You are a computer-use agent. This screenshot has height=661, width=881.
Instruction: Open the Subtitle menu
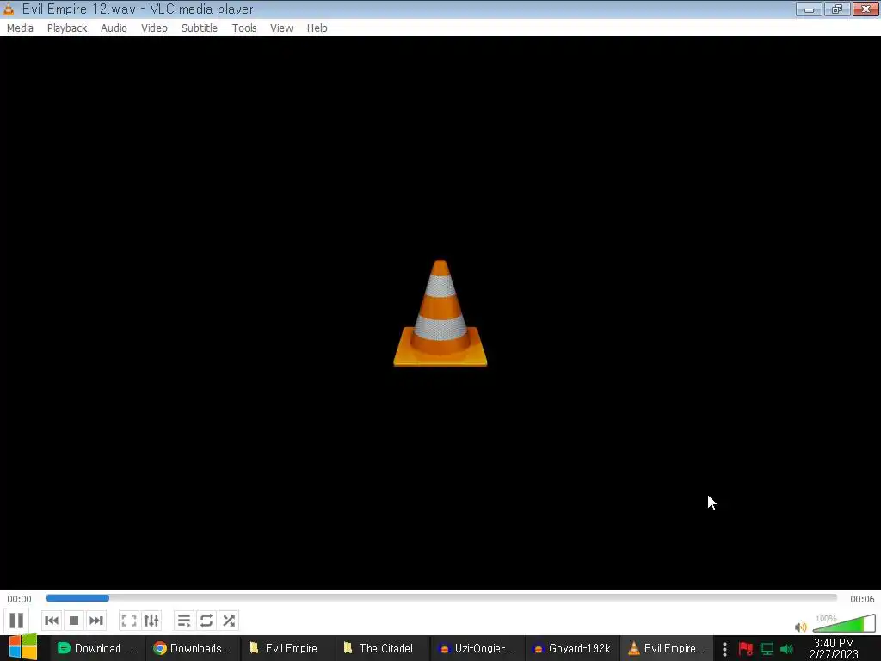click(200, 28)
